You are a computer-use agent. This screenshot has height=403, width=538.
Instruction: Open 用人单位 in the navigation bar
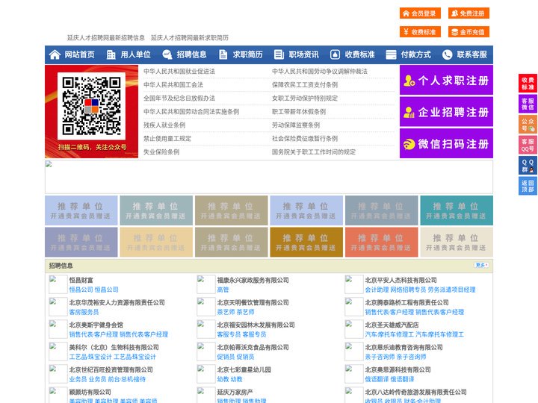click(x=135, y=54)
